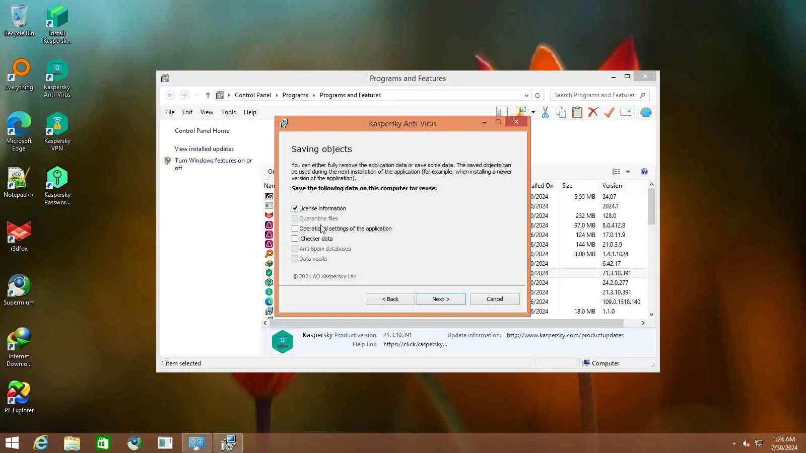Select the Everything desktop shortcut

tap(19, 74)
